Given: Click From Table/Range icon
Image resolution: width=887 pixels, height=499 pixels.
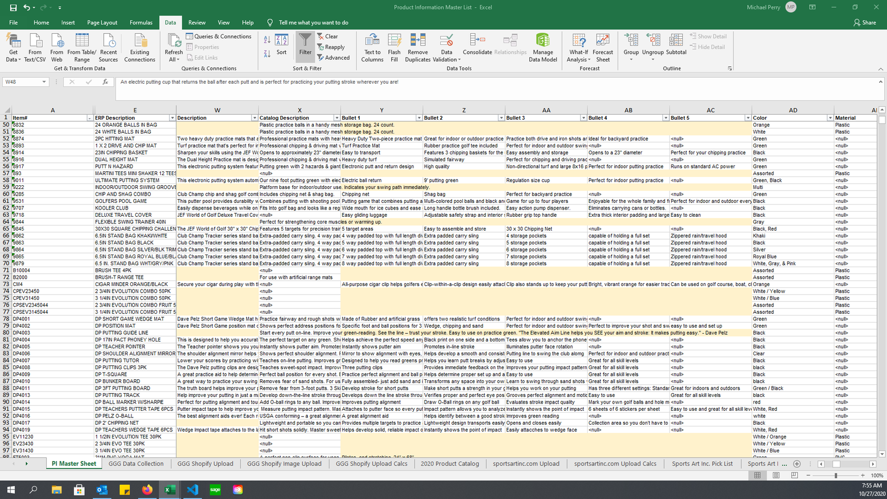Looking at the screenshot, I should click(82, 48).
